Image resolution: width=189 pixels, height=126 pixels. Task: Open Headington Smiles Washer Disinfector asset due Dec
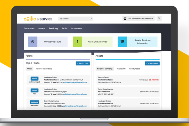point(128,103)
